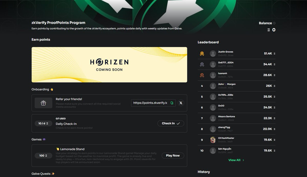Click bronze third-place medal icon

[x=202, y=75]
